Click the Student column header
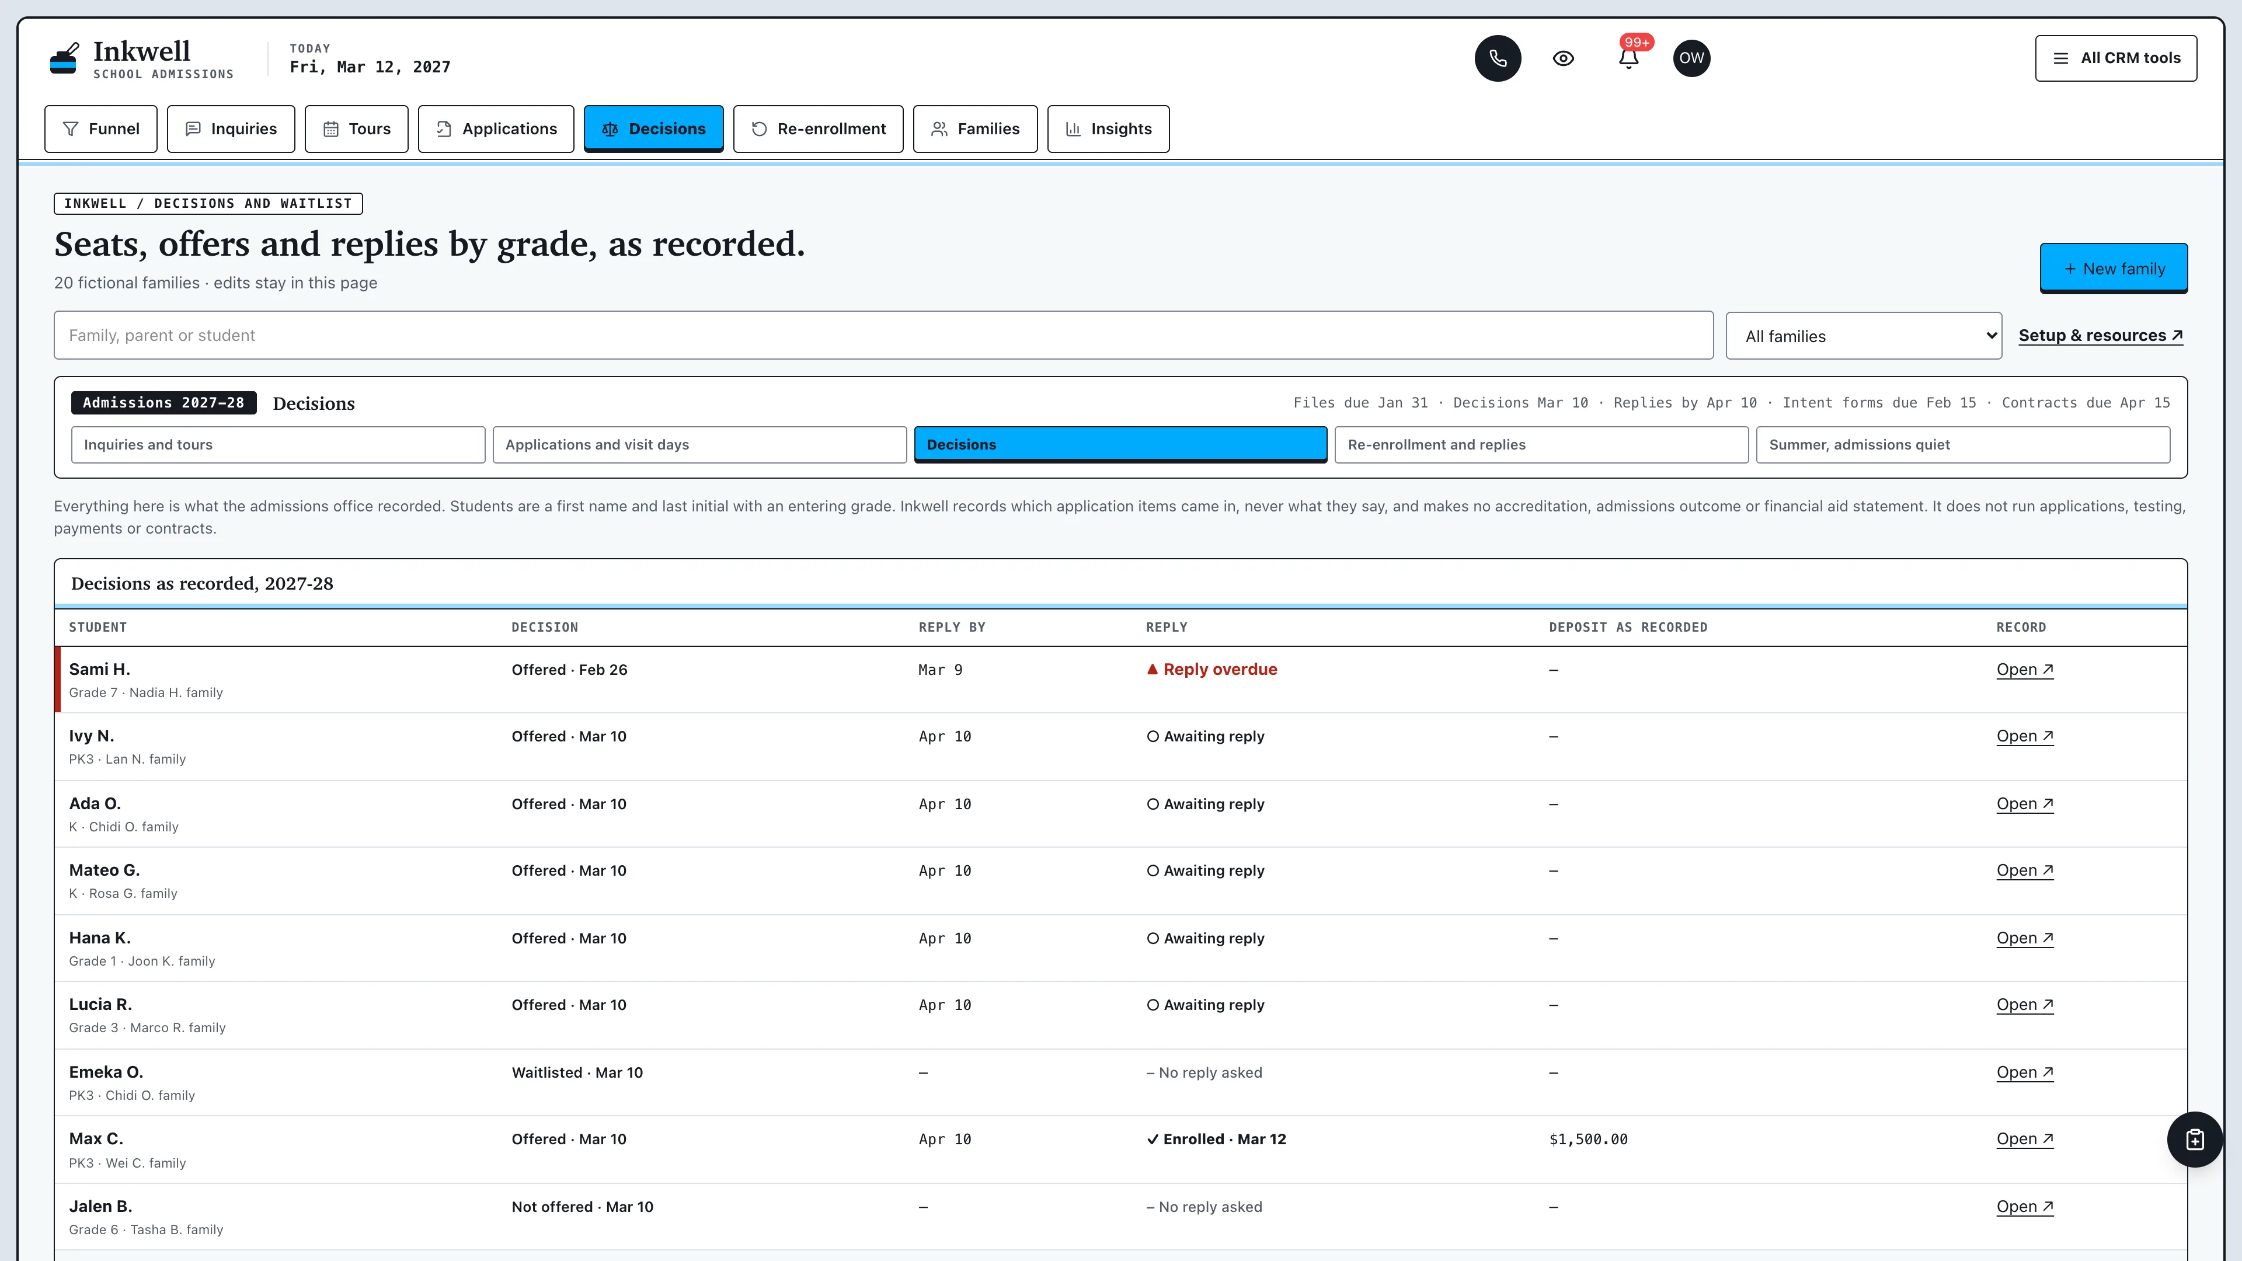2242x1261 pixels. tap(98, 628)
